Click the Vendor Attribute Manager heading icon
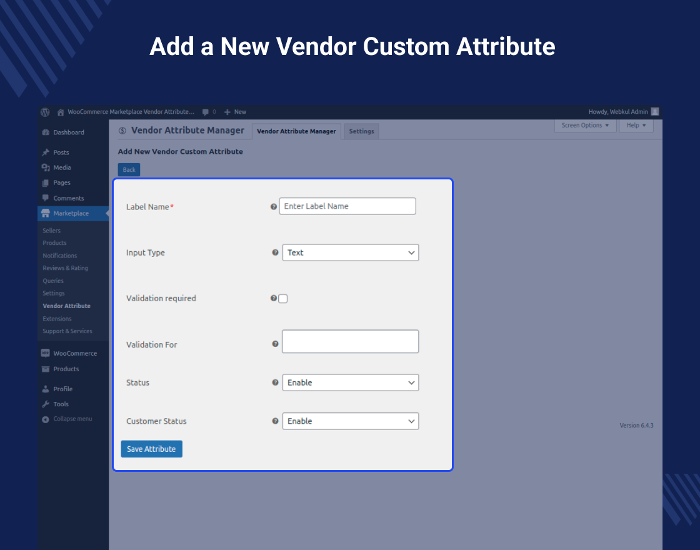 click(x=122, y=131)
